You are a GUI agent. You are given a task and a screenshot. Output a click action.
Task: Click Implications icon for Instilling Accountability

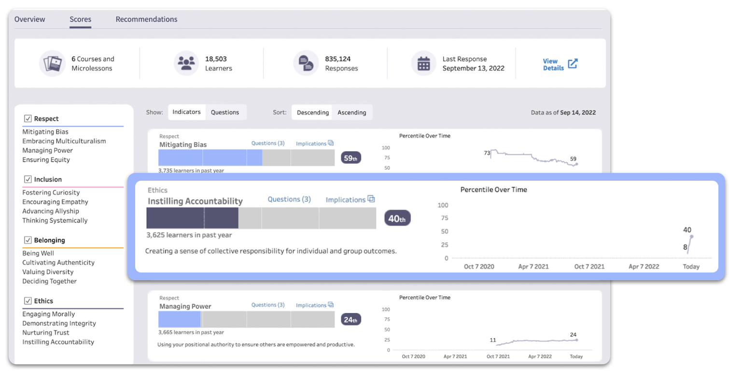tap(371, 199)
